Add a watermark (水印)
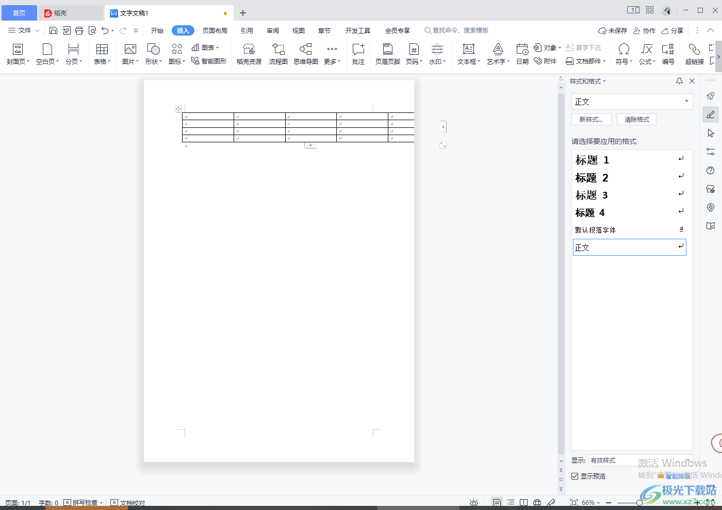The width and height of the screenshot is (722, 510). click(437, 54)
